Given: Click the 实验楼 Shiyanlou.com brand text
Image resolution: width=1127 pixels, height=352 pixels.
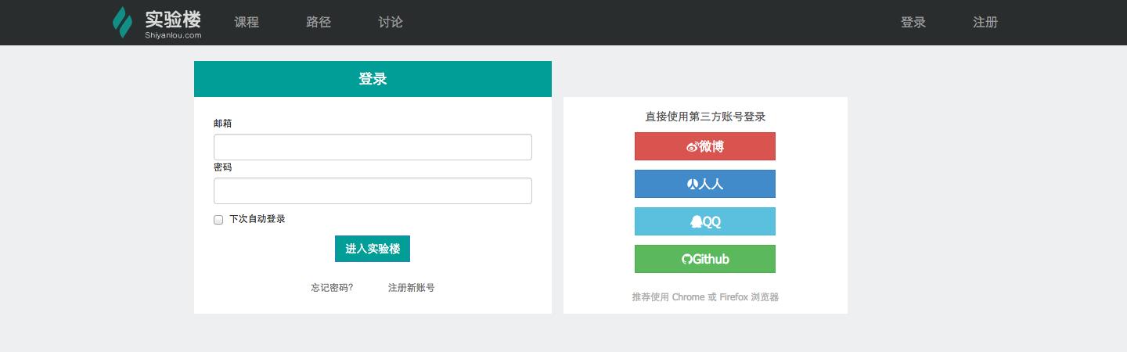Looking at the screenshot, I should coord(173,23).
